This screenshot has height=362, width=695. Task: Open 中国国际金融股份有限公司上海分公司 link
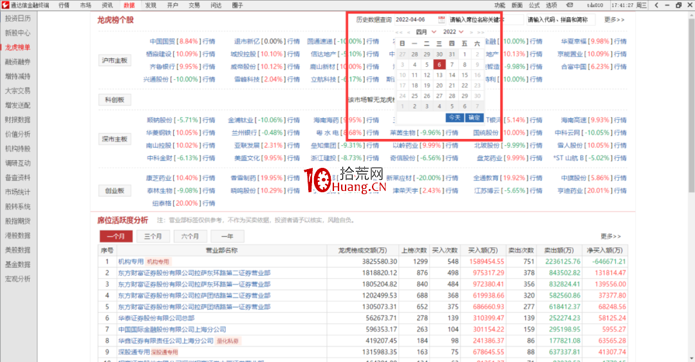tap(172, 329)
